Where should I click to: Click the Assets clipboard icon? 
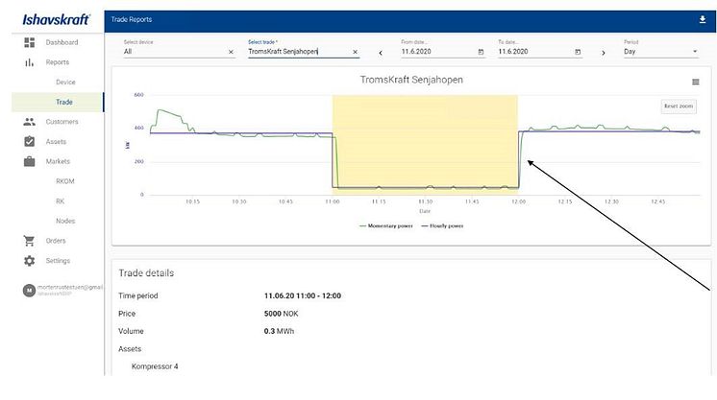click(x=29, y=142)
